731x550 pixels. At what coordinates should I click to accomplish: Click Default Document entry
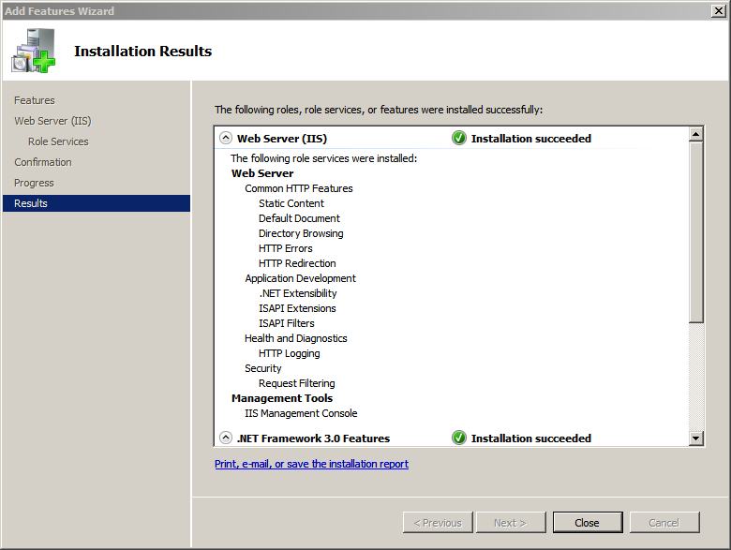(299, 218)
